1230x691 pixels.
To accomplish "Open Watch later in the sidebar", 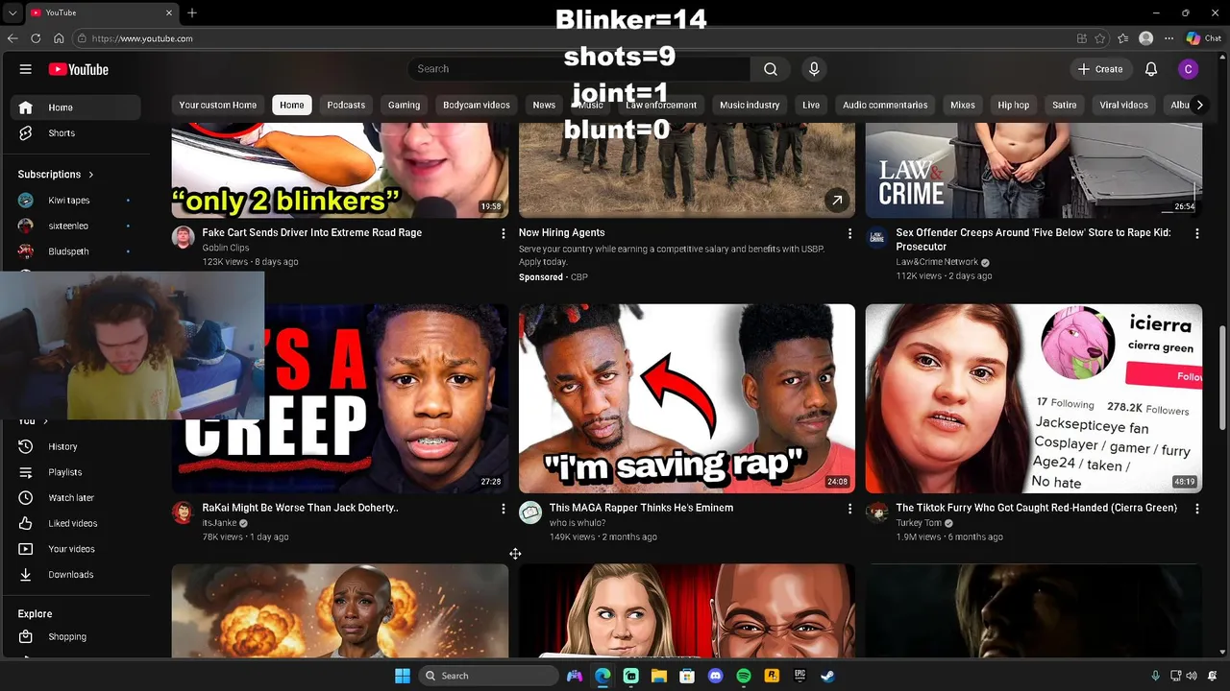I will point(72,498).
